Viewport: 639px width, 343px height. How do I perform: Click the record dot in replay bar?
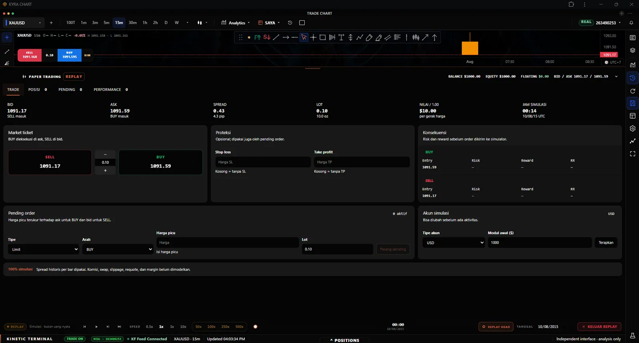coord(256,327)
